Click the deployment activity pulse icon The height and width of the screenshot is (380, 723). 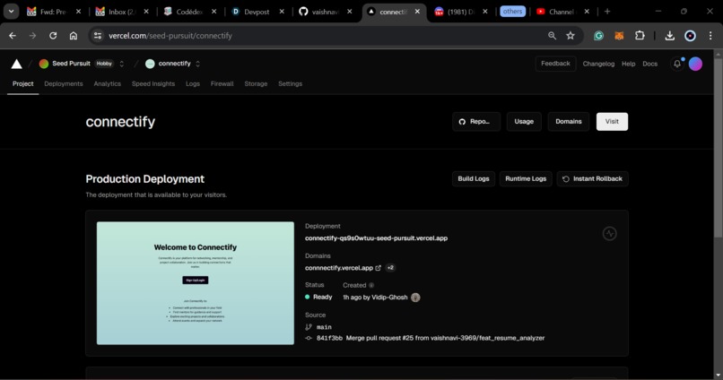[x=610, y=234]
